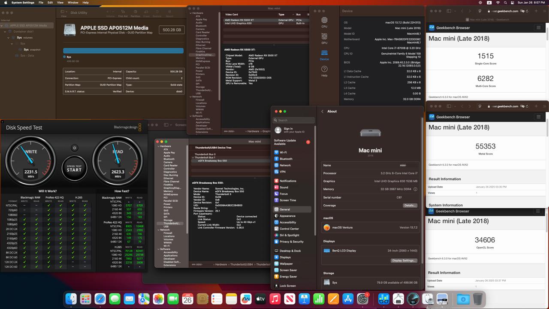Click the blue Sys disk usage bar
549x309 pixels.
click(x=124, y=51)
